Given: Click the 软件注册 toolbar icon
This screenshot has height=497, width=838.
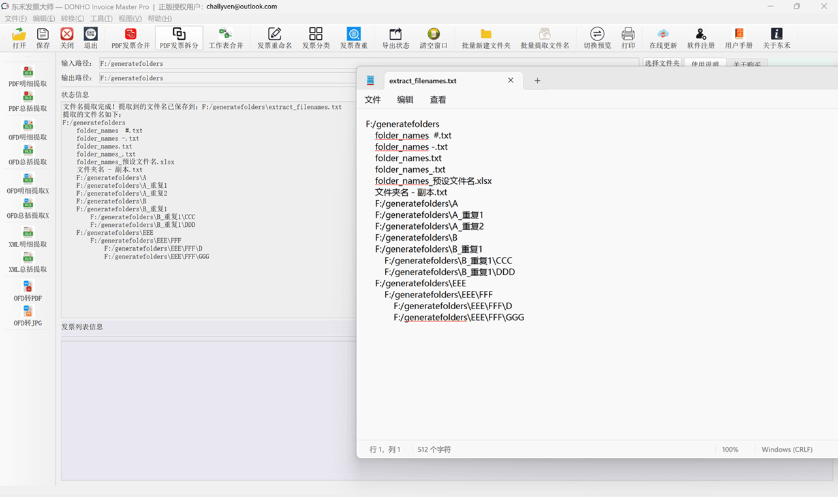Looking at the screenshot, I should [701, 38].
